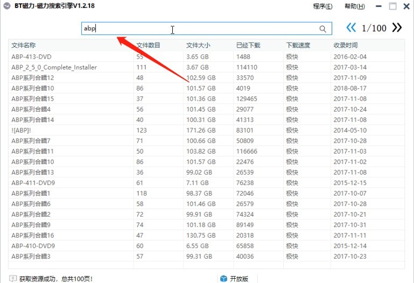
Task: Sort by 文件数目 column header
Action: 149,45
